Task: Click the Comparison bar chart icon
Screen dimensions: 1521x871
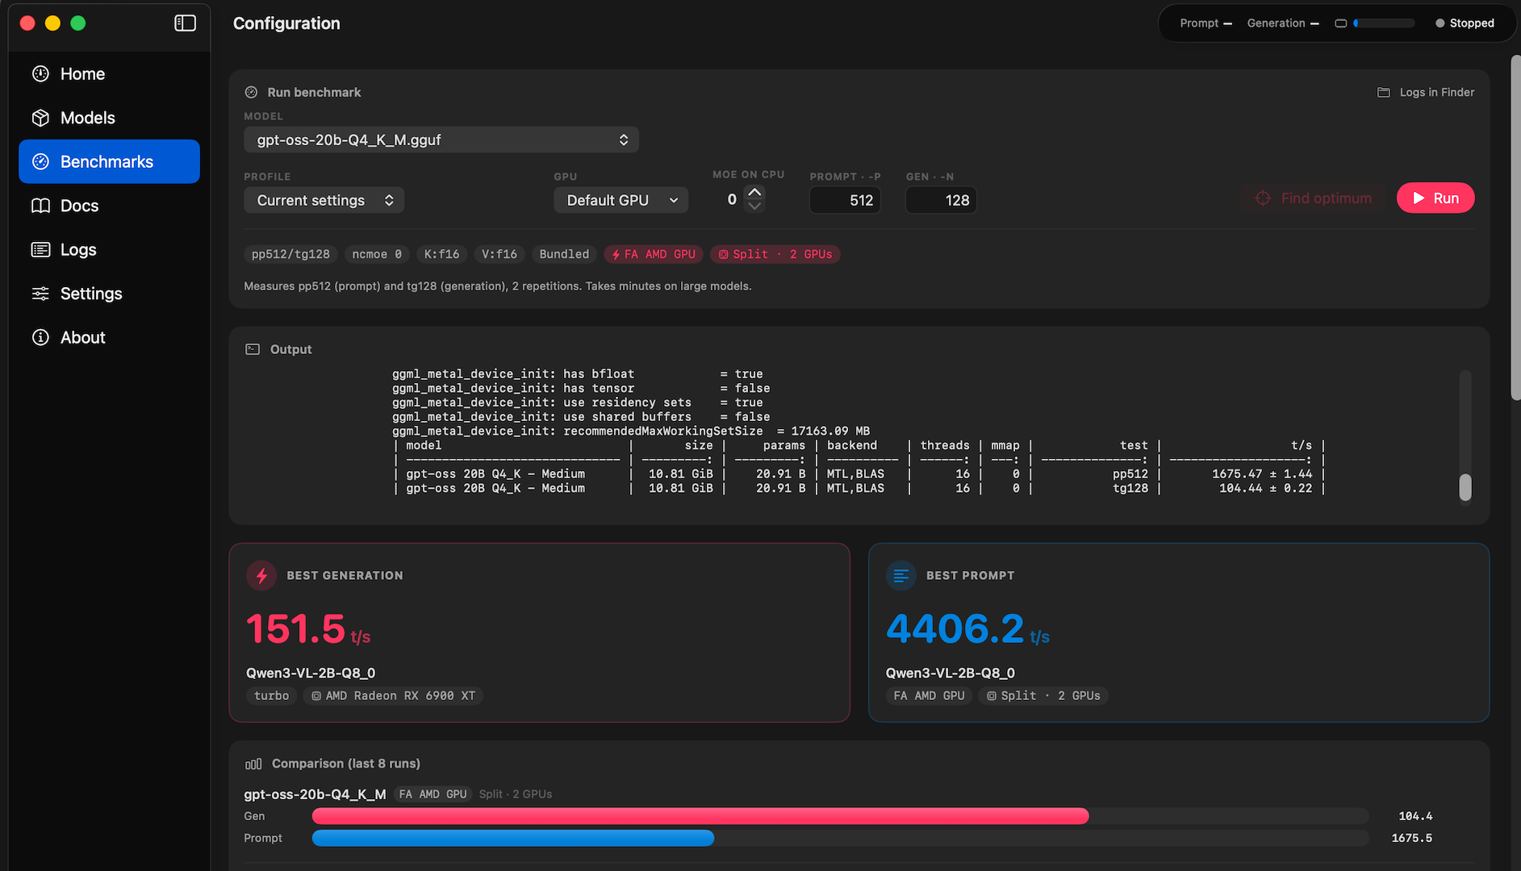Action: coord(253,764)
